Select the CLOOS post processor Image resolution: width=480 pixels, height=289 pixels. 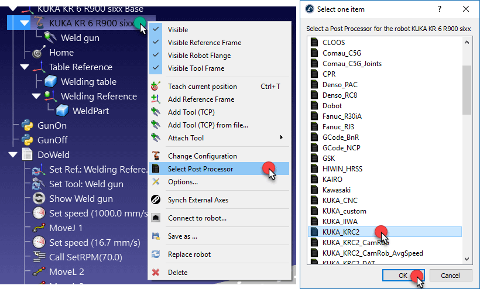pyautogui.click(x=334, y=42)
